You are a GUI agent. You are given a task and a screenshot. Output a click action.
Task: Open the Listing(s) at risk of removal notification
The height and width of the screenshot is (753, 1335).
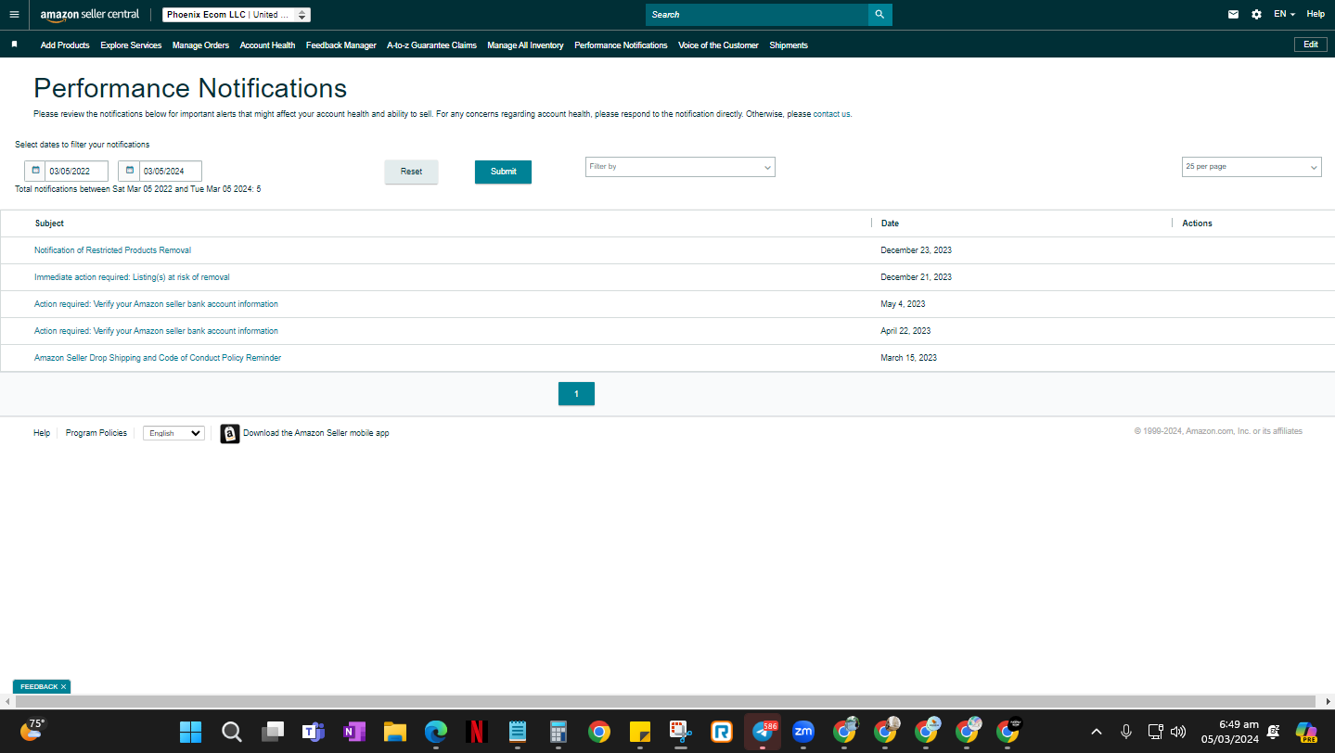132,277
